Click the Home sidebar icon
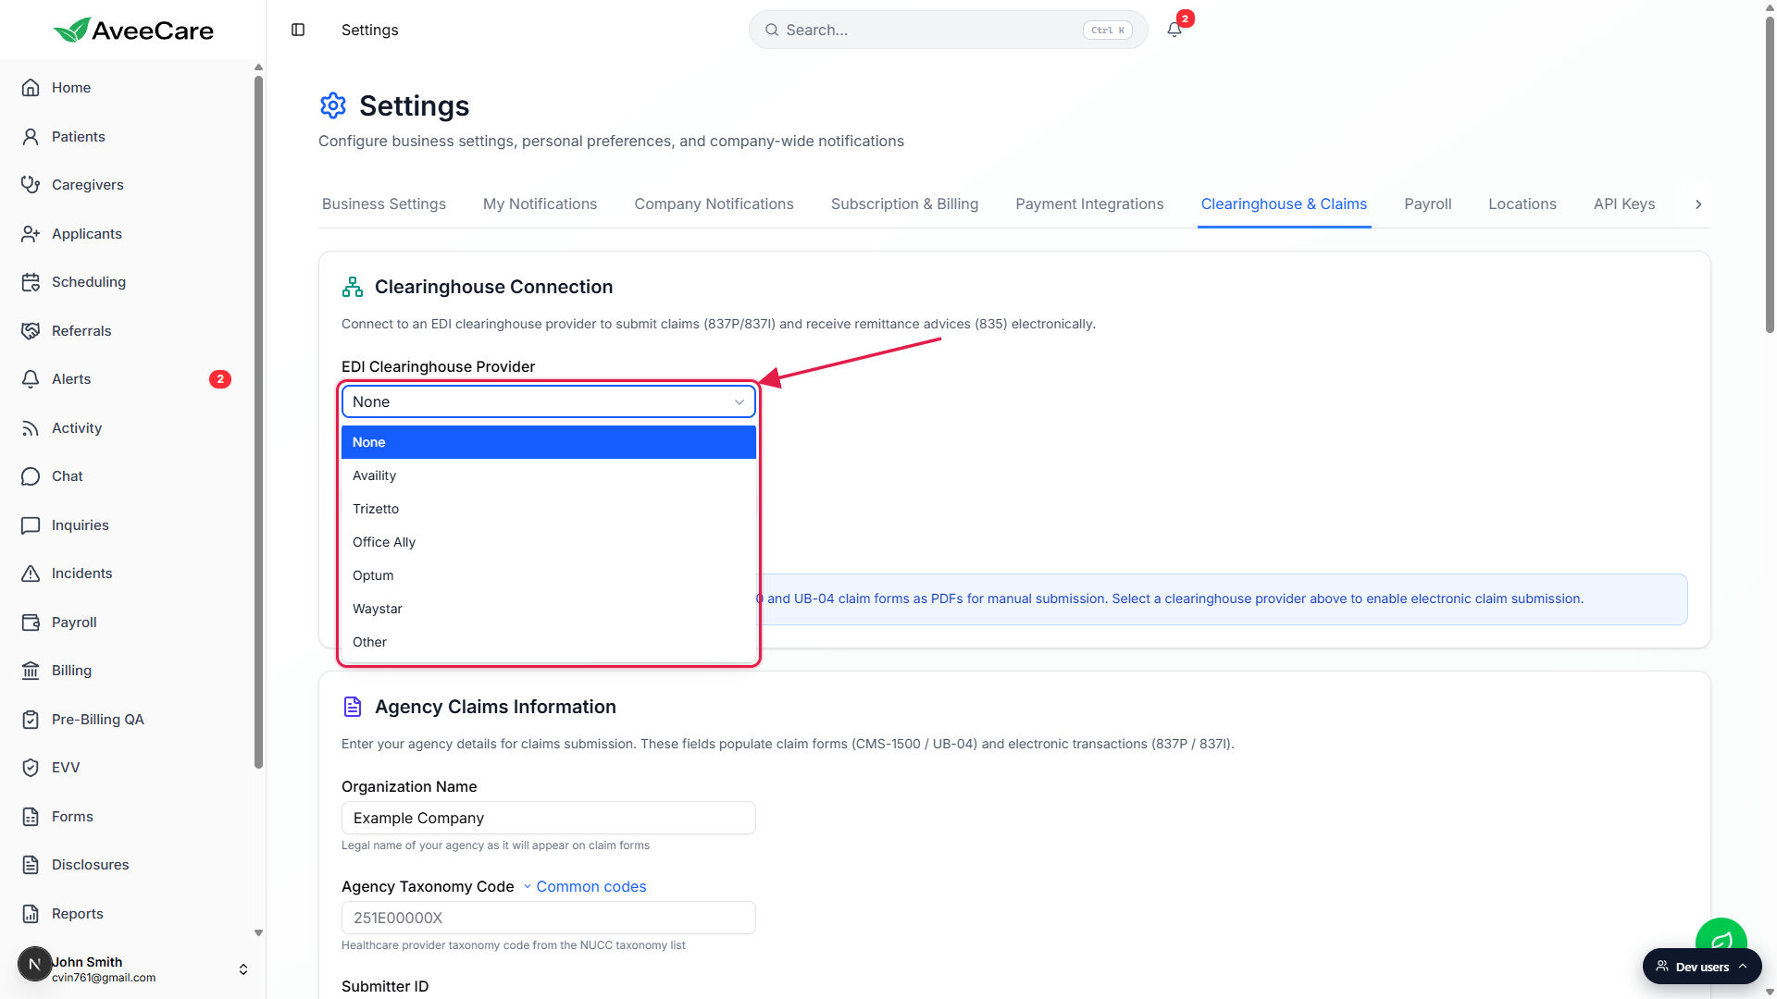This screenshot has width=1777, height=999. [31, 88]
